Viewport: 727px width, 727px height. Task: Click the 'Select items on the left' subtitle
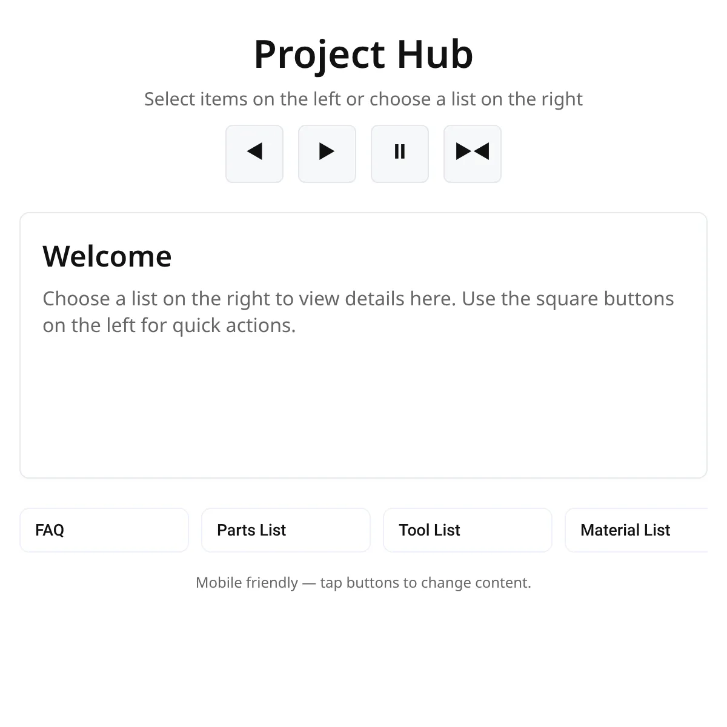pyautogui.click(x=363, y=99)
